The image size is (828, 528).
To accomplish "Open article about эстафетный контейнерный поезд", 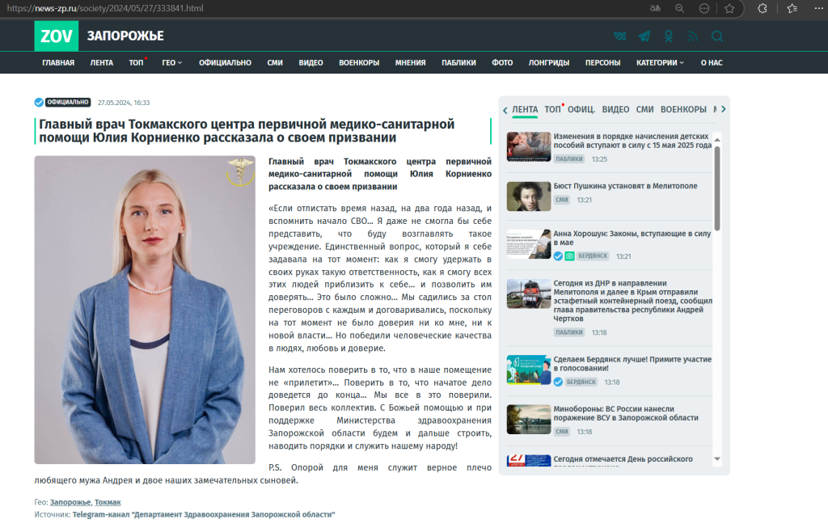I will [632, 301].
